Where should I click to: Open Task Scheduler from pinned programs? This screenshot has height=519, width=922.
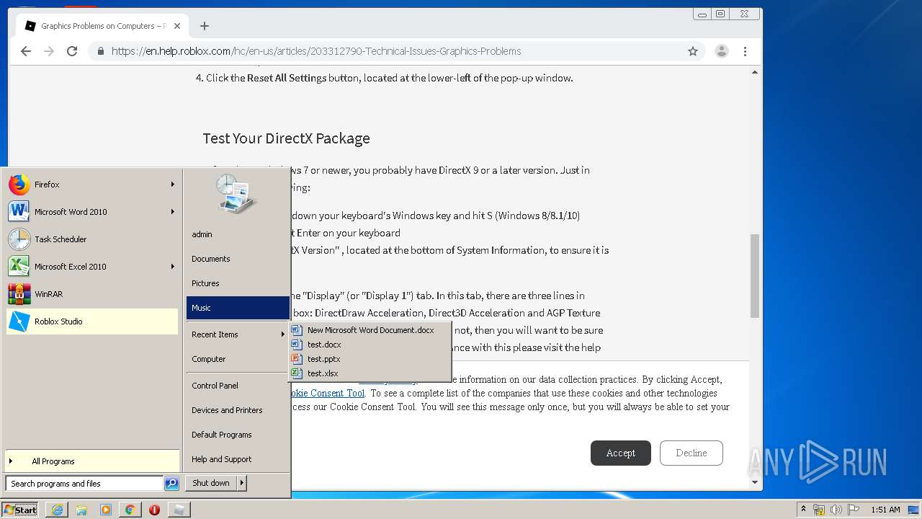point(92,239)
